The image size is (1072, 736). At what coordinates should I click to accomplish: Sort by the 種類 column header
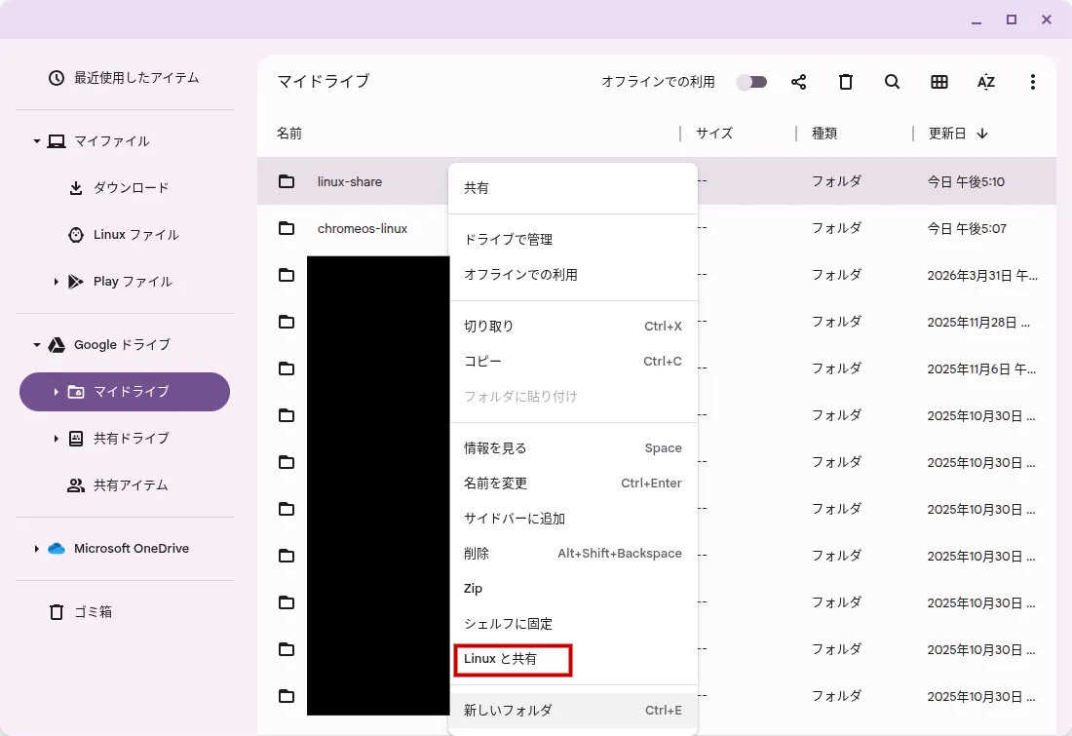coord(824,134)
